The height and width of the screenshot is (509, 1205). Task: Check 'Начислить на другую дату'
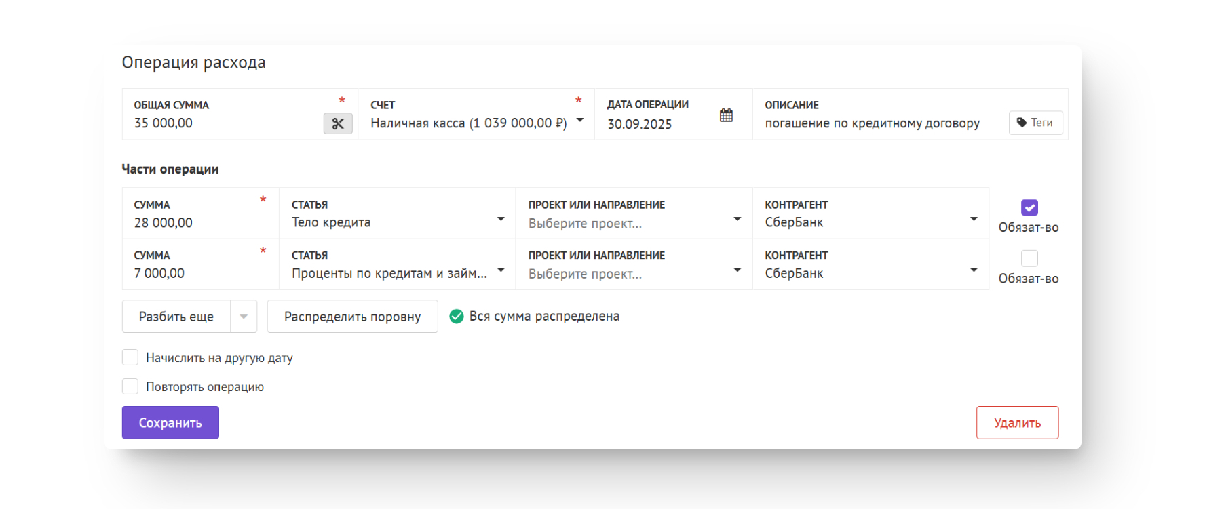click(130, 357)
